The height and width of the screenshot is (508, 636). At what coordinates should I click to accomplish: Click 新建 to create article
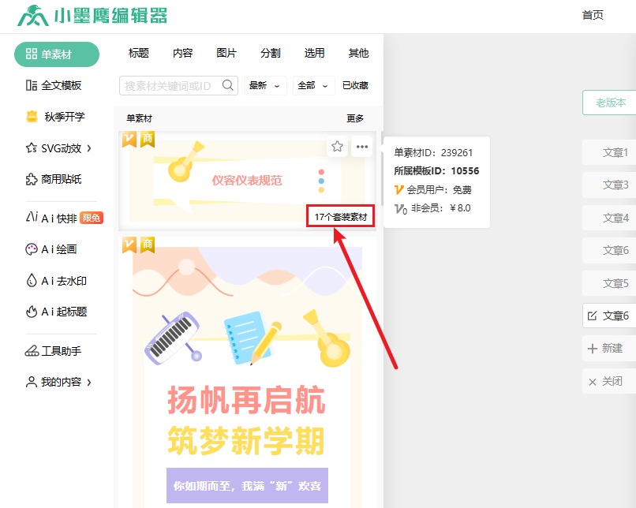610,348
